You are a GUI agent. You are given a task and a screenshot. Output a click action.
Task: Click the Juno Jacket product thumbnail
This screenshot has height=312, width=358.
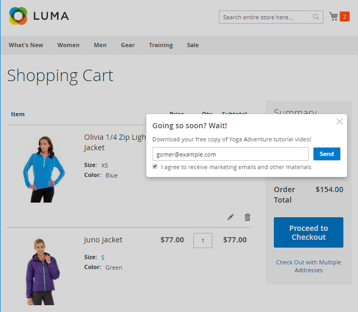40,270
